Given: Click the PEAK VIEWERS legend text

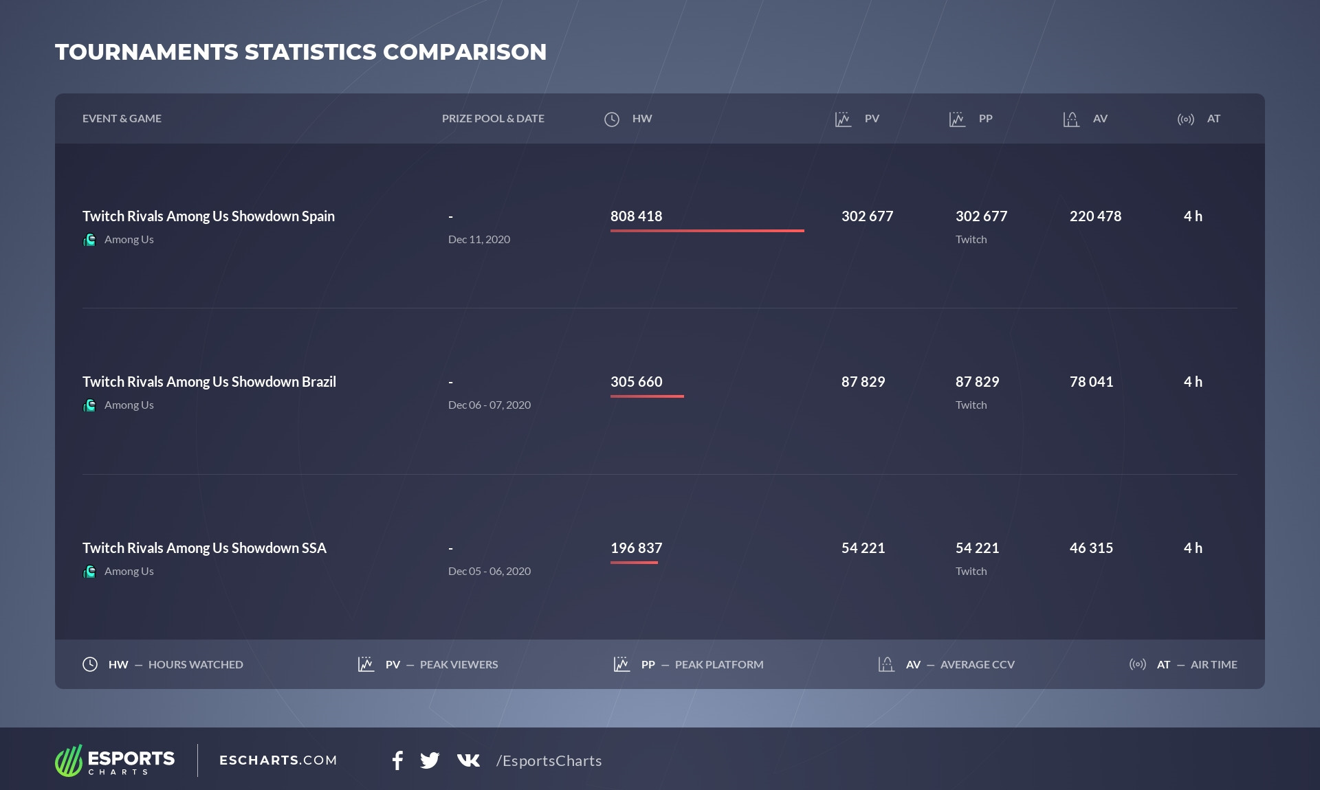Looking at the screenshot, I should click(459, 665).
